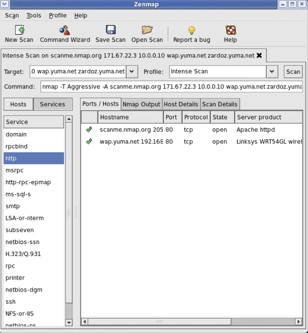The width and height of the screenshot is (308, 333).
Task: Click the service list scroll down arrow
Action: [69, 322]
